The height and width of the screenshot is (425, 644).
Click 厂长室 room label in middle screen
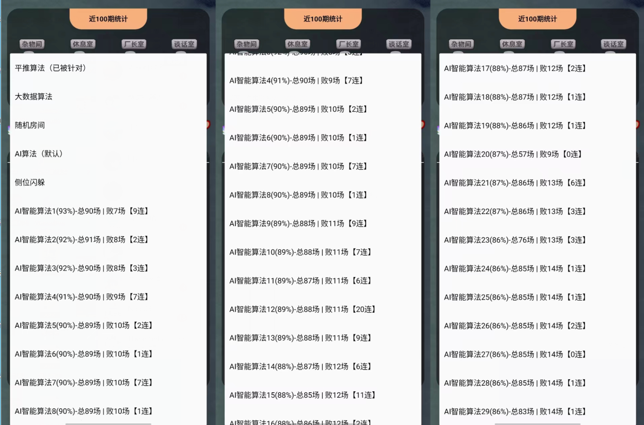[x=348, y=44]
